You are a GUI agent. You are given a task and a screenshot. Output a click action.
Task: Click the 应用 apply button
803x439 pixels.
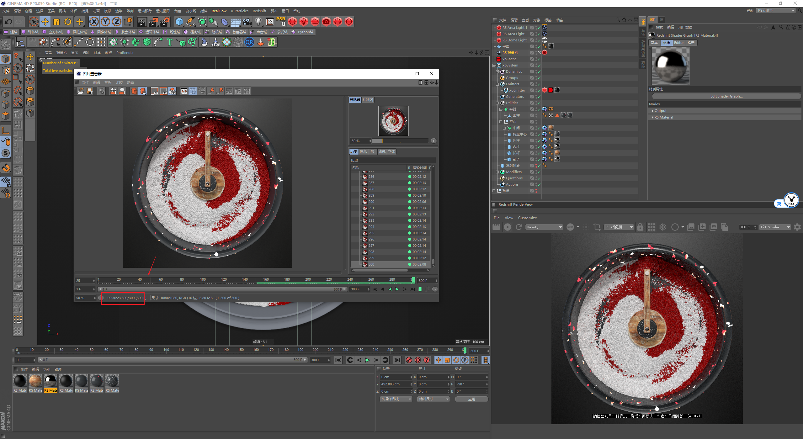pyautogui.click(x=471, y=399)
